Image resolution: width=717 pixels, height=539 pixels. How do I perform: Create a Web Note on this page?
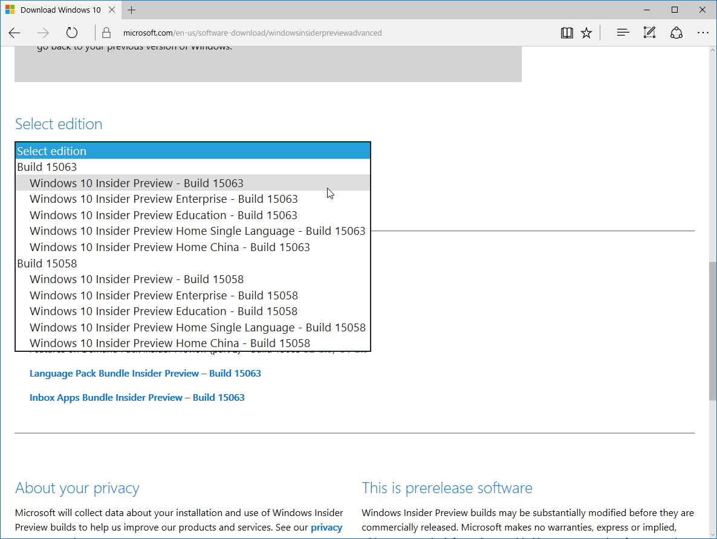649,33
